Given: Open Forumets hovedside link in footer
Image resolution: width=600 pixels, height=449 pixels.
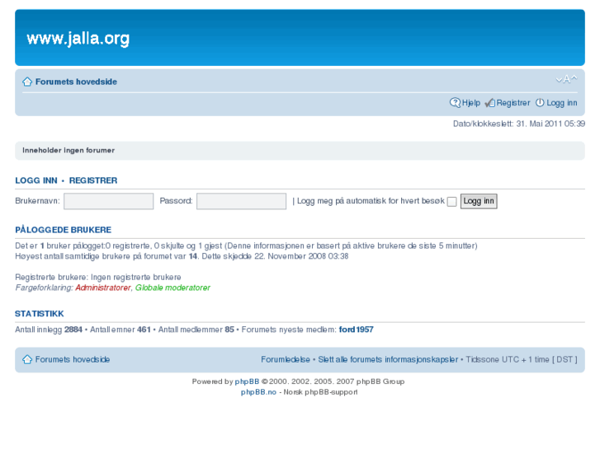Looking at the screenshot, I should pos(73,359).
